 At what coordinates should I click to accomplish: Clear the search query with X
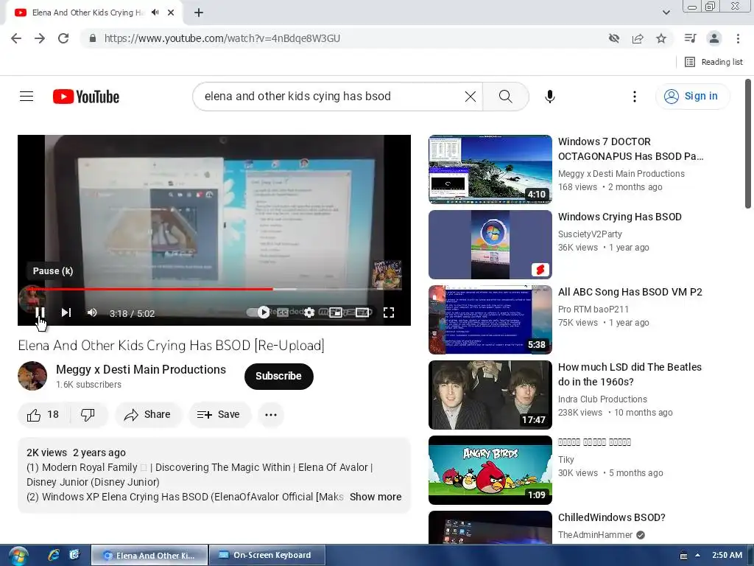coord(471,97)
